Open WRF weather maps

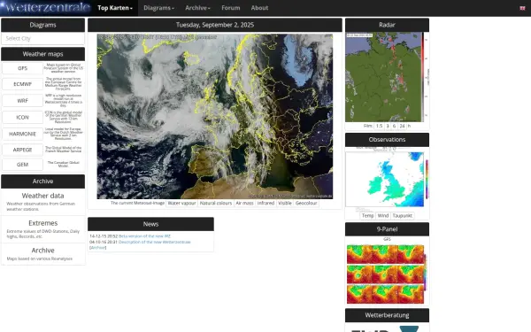(x=23, y=101)
